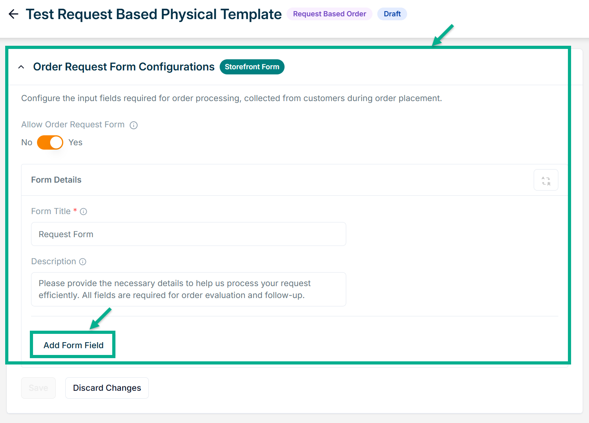Click the Draft status badge

click(x=392, y=14)
